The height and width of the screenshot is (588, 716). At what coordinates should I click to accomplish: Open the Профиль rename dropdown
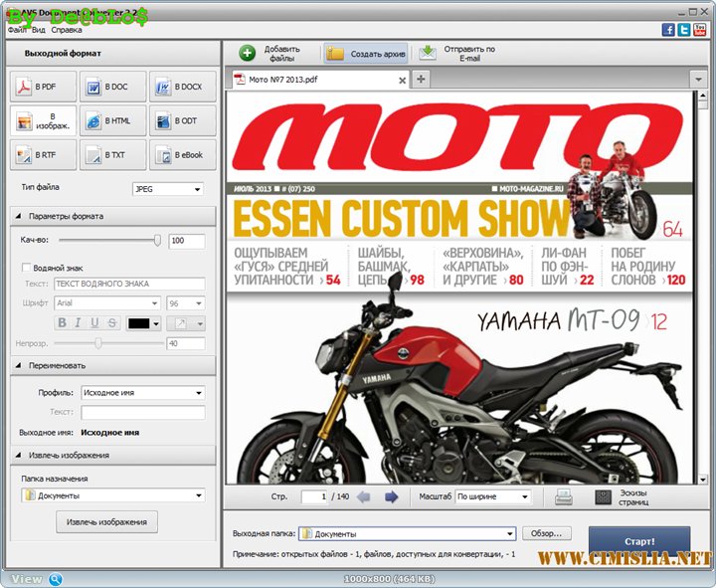coord(142,393)
